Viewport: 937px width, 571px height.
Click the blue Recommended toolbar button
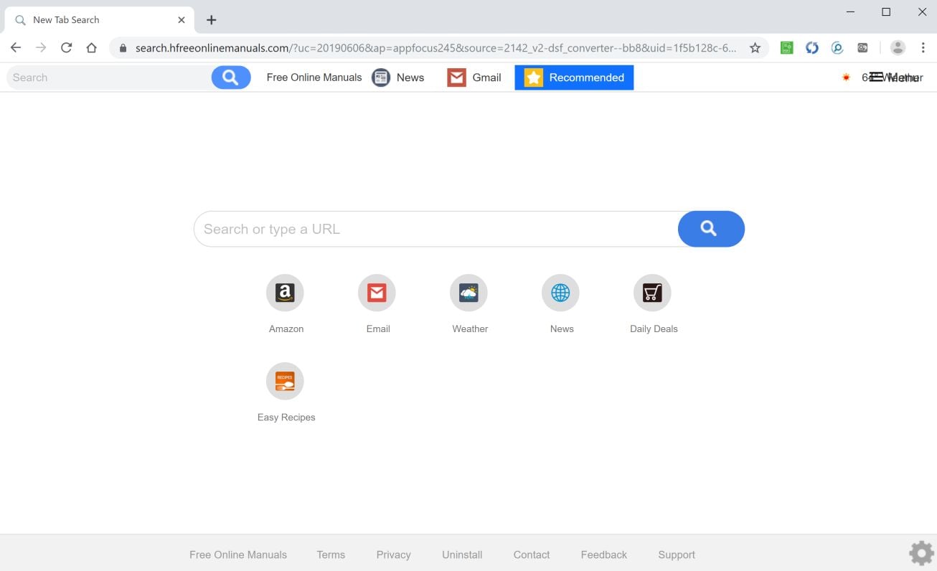(x=574, y=77)
